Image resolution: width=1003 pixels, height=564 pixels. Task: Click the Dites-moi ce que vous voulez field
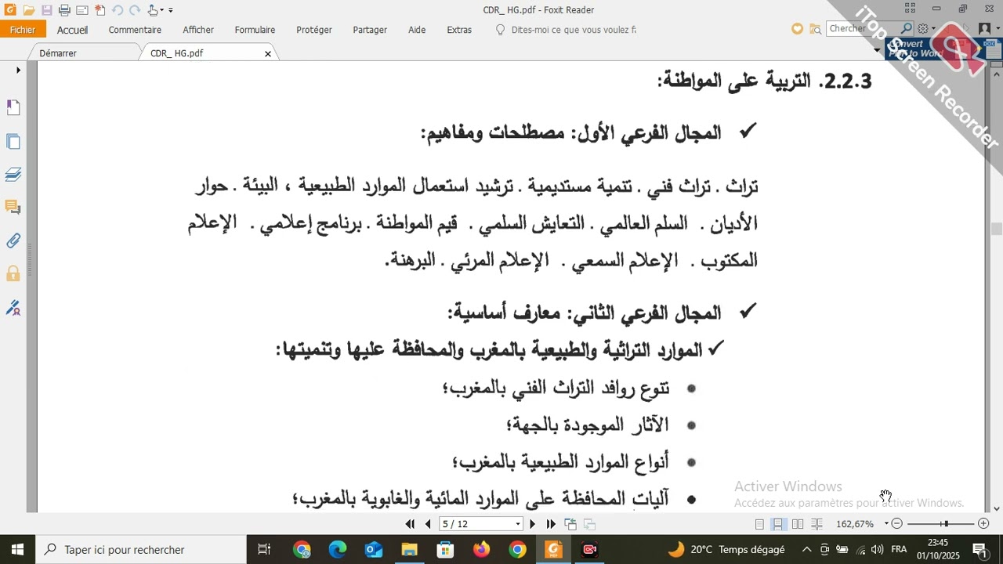click(573, 30)
